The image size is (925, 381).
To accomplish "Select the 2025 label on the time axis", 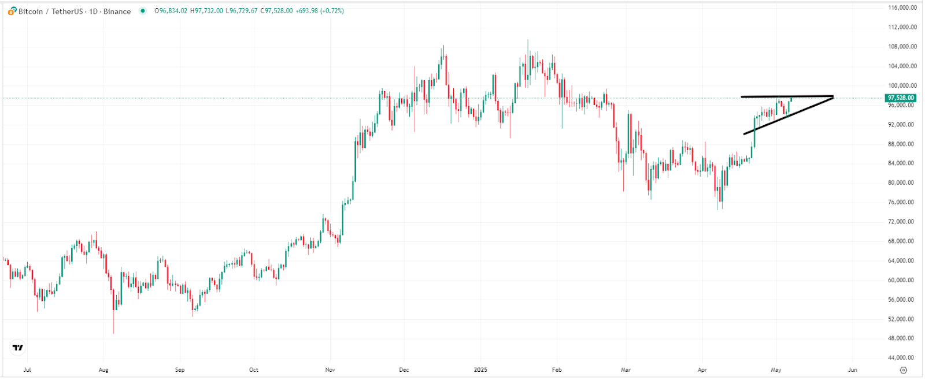I will 480,369.
